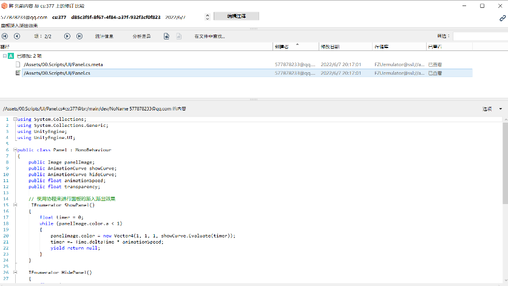Image resolution: width=508 pixels, height=286 pixels.
Task: Click the green comment on line 14
Action: [72, 199]
